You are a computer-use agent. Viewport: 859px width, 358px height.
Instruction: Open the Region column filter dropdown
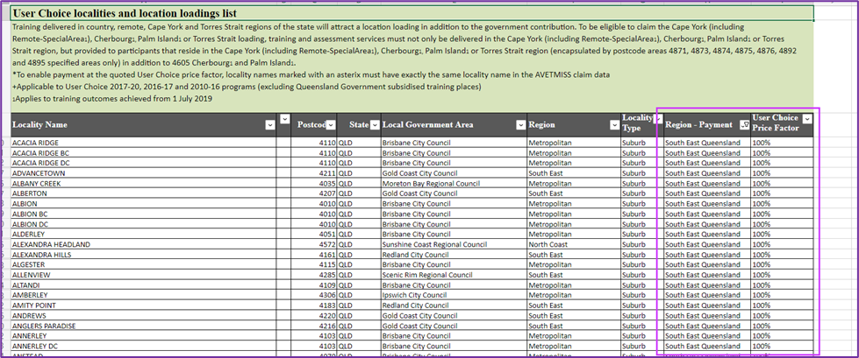614,125
